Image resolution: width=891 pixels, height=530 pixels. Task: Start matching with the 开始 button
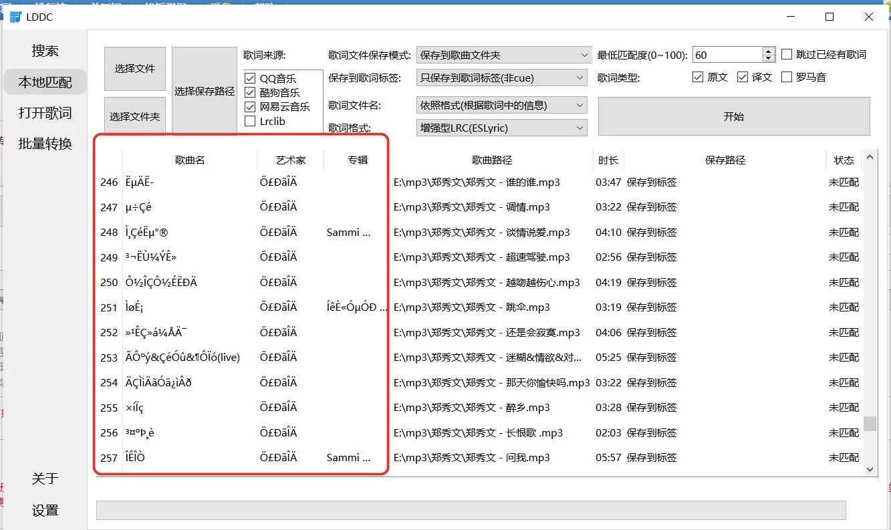(x=733, y=116)
